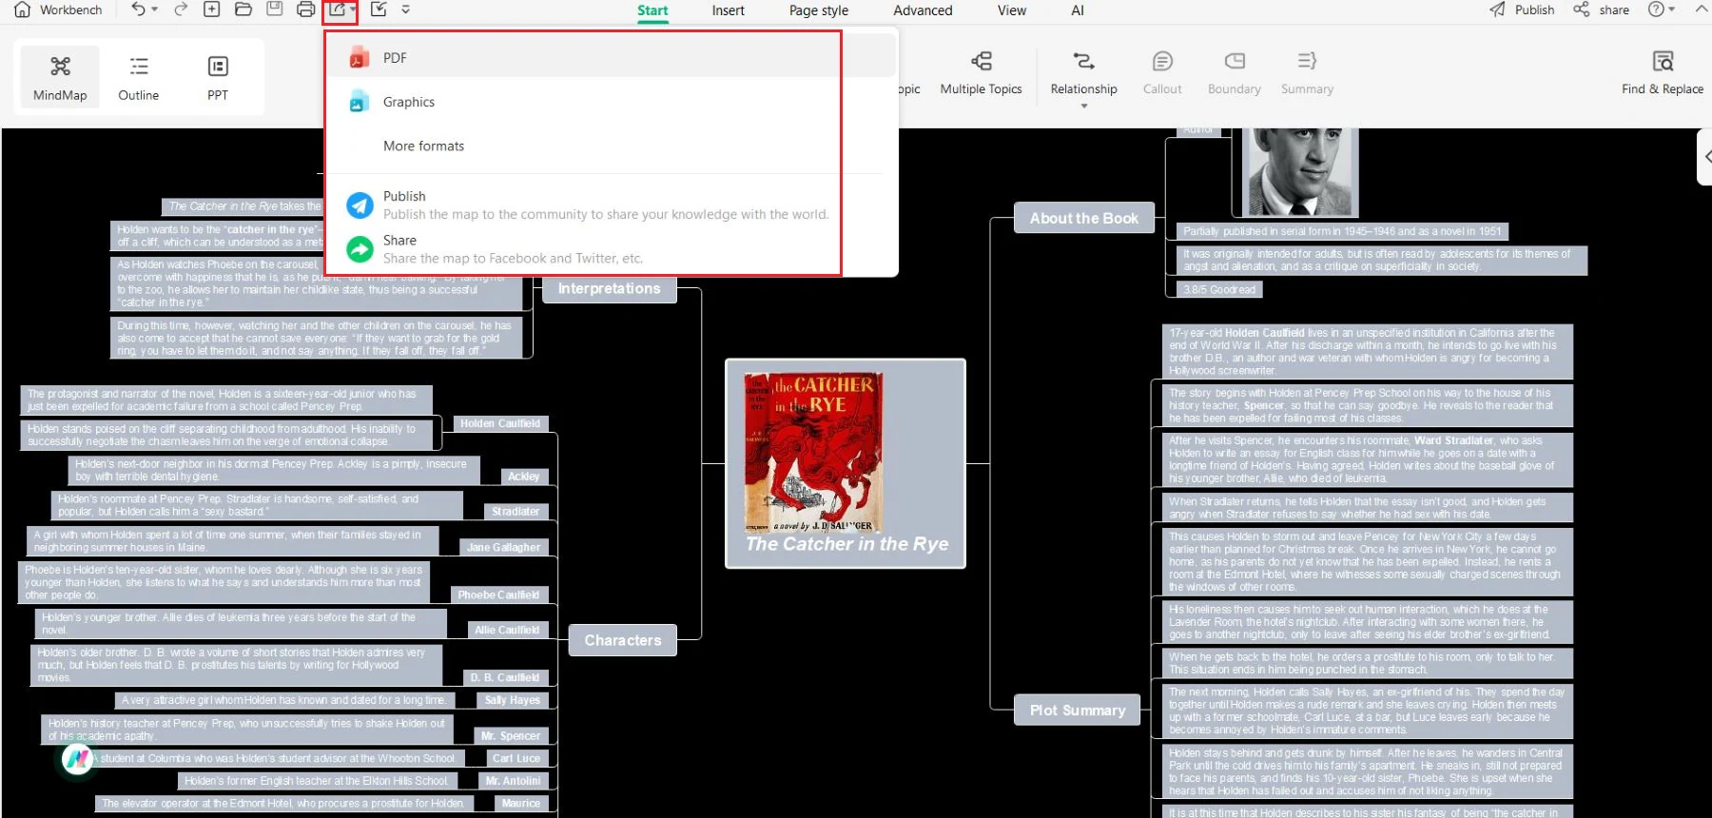This screenshot has width=1712, height=818.
Task: Select the Ackley subtopic
Action: pos(524,477)
